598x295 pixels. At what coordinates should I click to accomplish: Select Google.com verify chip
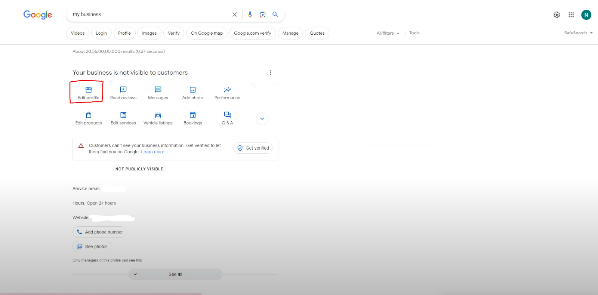click(253, 33)
